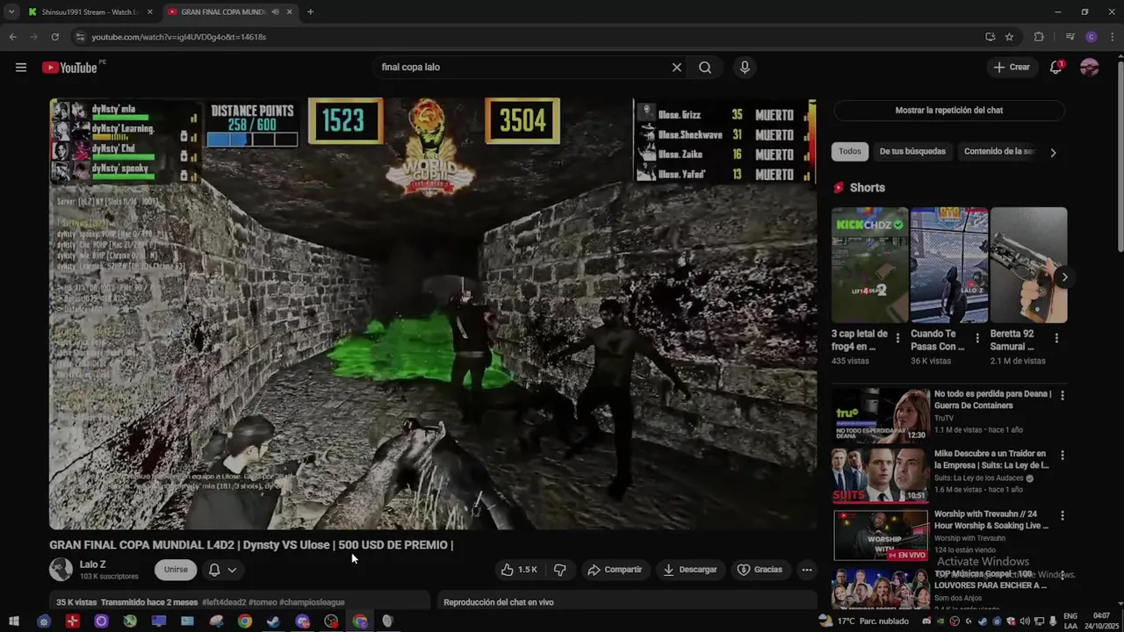Open options for No todo es perdida video
This screenshot has width=1124, height=632.
(1063, 396)
